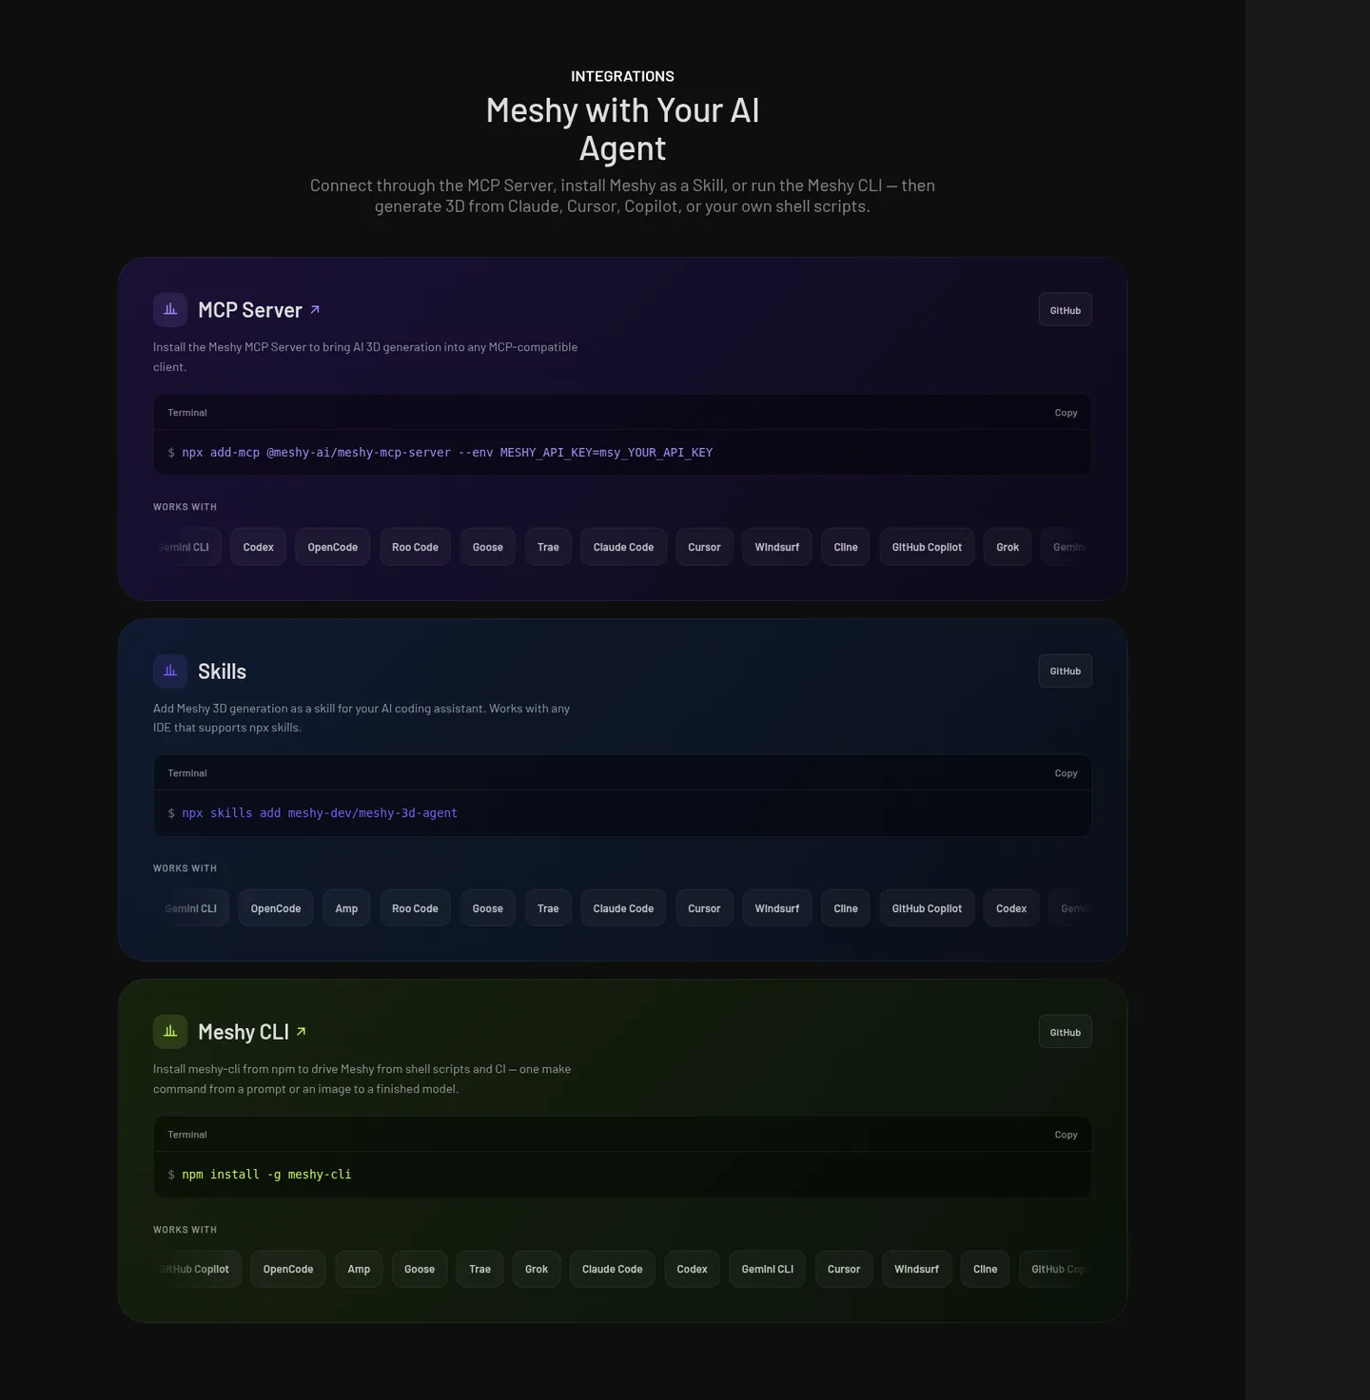Click the Amp chip in the Skills card
1370x1400 pixels.
coord(346,908)
